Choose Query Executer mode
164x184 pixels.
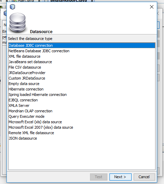82,116
